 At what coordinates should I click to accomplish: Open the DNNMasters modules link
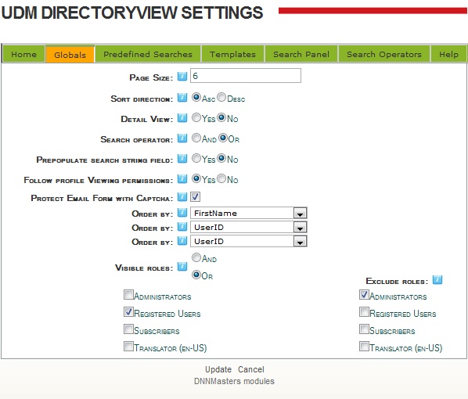coord(234,381)
